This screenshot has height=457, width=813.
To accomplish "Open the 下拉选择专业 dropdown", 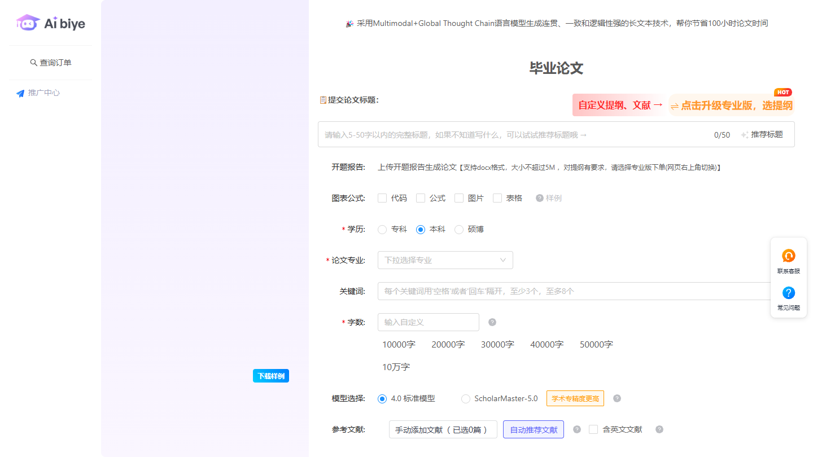I will (445, 260).
